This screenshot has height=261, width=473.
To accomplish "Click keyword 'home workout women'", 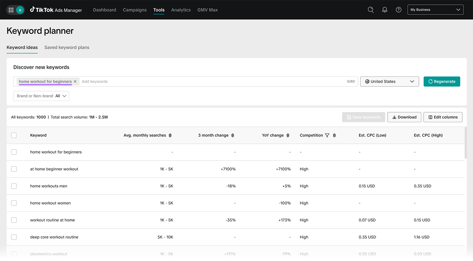I will point(50,203).
